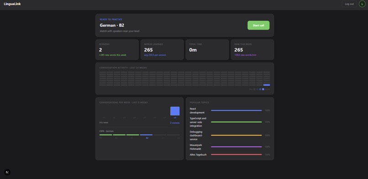Select the 'React development' topic
Image resolution: width=368 pixels, height=179 pixels.
click(197, 111)
